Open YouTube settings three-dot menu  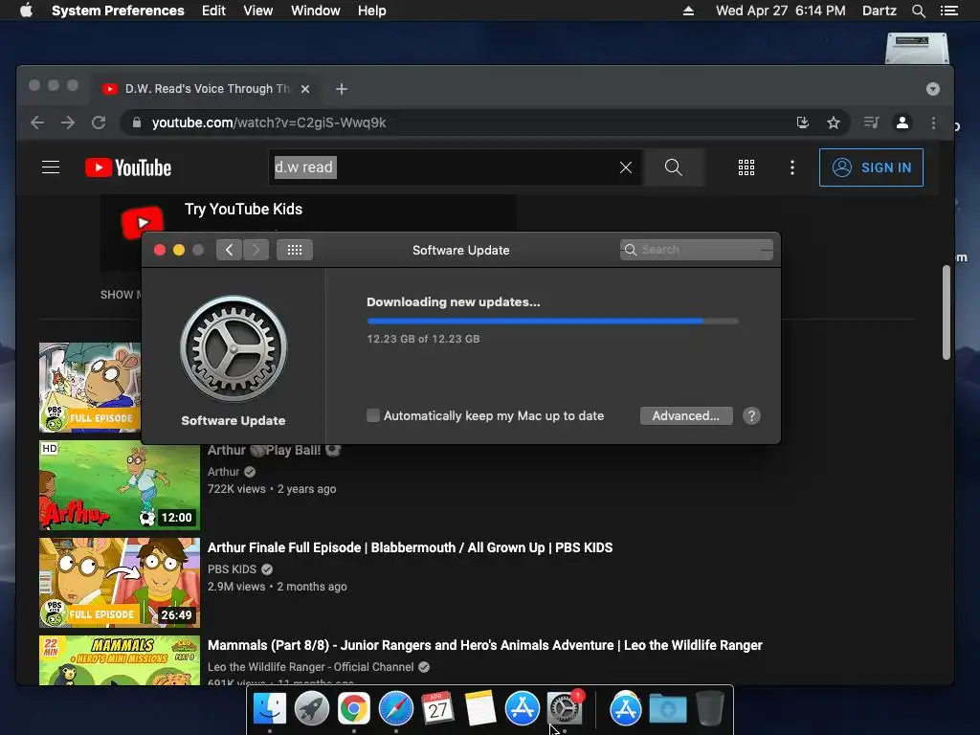pos(791,167)
